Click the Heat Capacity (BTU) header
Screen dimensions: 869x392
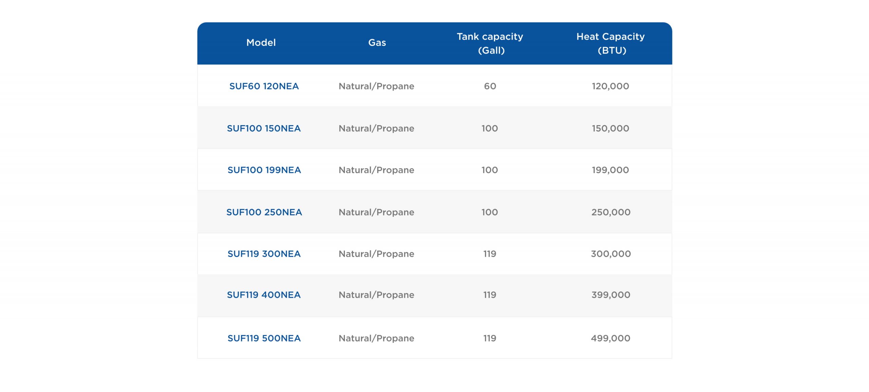tap(610, 43)
